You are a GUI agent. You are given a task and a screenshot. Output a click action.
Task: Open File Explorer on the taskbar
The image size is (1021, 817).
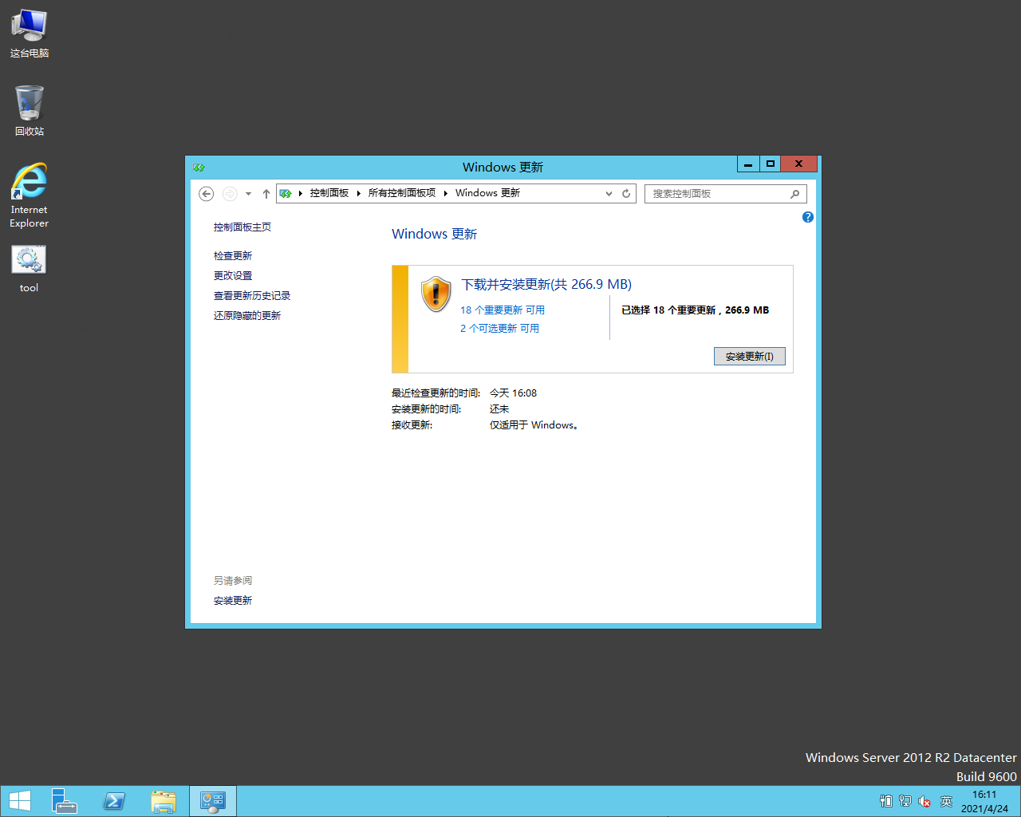tap(164, 801)
